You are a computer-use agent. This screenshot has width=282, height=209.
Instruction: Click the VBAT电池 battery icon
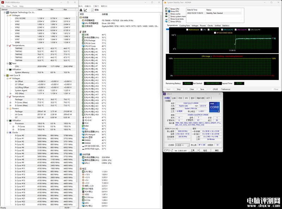coord(83,189)
